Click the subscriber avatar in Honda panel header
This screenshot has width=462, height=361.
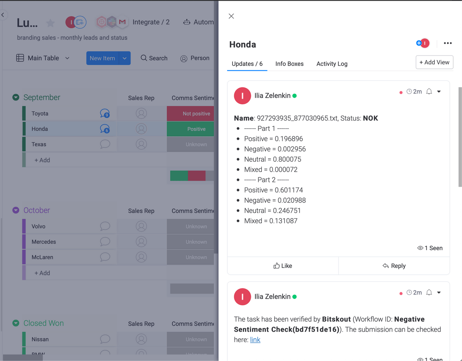click(x=425, y=43)
